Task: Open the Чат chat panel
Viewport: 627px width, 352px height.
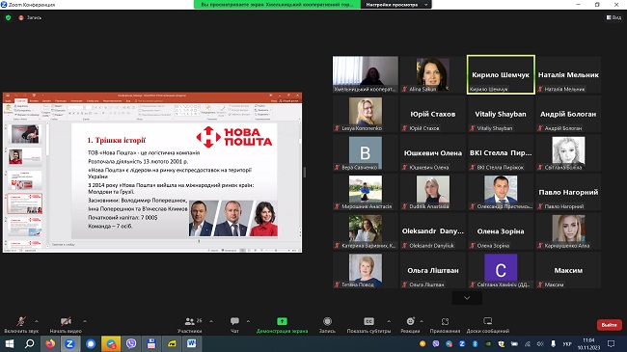Action: click(234, 324)
